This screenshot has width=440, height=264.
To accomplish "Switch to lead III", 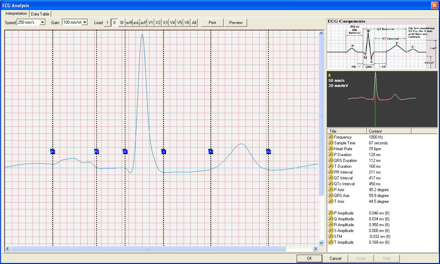I will tap(122, 23).
